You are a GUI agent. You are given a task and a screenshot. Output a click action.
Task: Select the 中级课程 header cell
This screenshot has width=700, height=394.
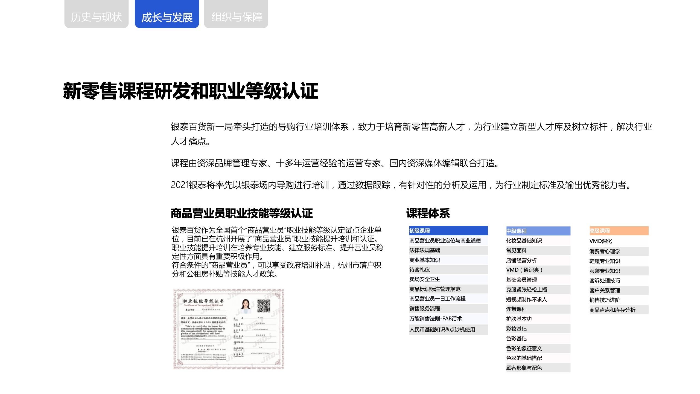[x=538, y=231]
